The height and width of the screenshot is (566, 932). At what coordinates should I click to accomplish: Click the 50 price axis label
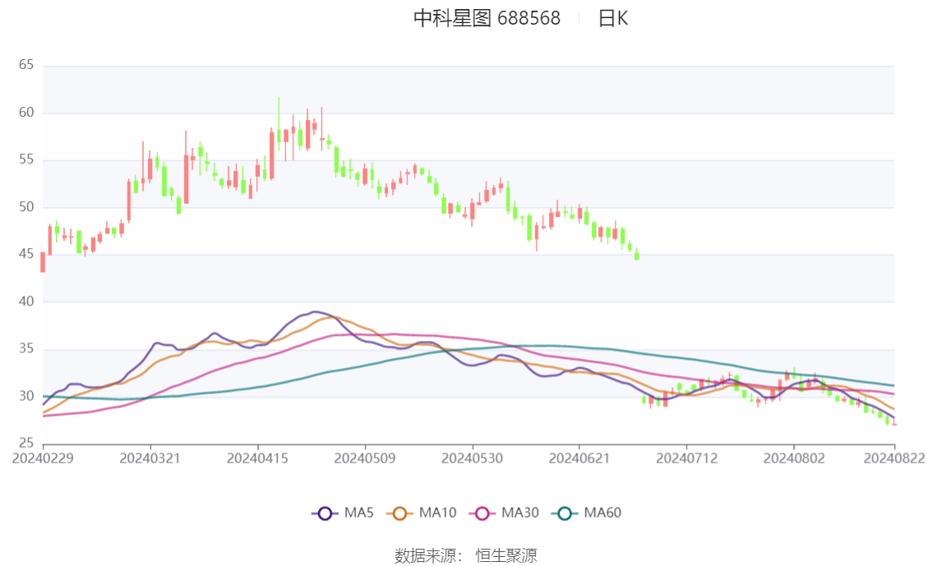(x=26, y=207)
